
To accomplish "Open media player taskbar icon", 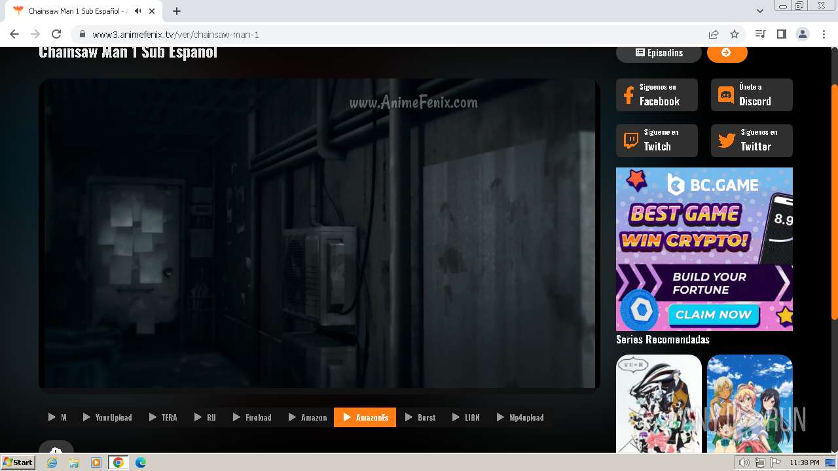I will coord(96,462).
